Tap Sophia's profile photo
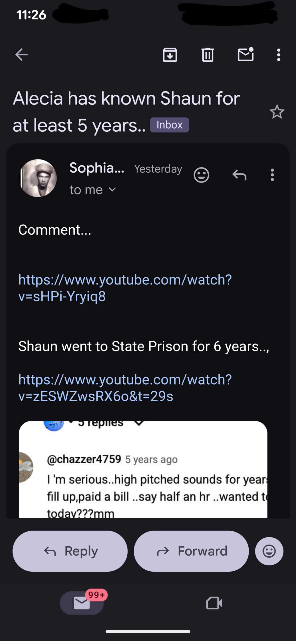Screen dimensions: 296x641 (38, 178)
